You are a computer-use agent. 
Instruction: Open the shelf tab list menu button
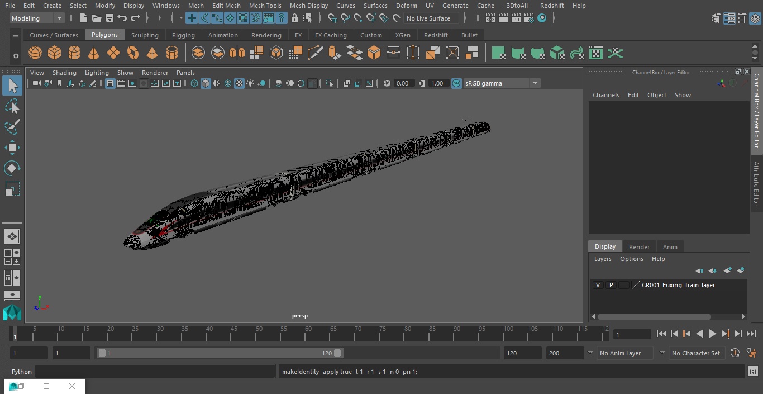[16, 35]
